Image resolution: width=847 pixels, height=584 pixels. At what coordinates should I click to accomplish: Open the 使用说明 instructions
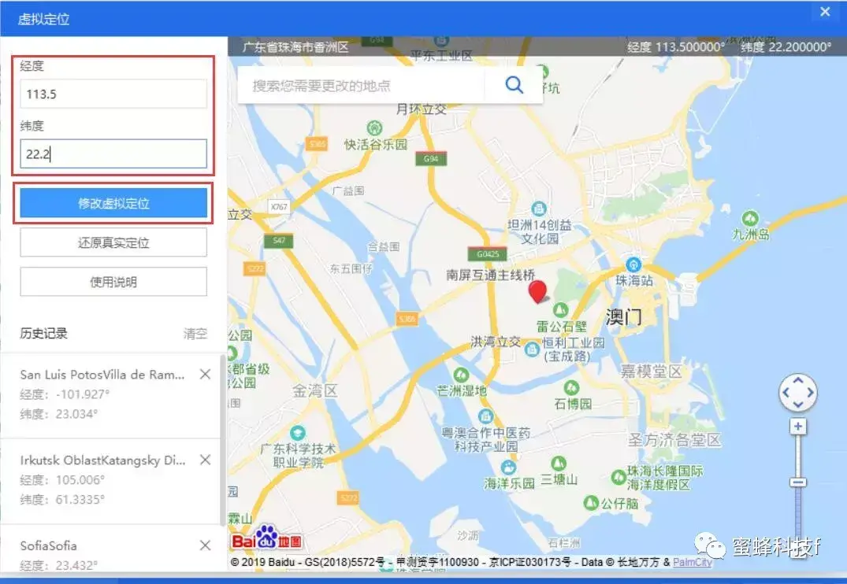click(113, 282)
